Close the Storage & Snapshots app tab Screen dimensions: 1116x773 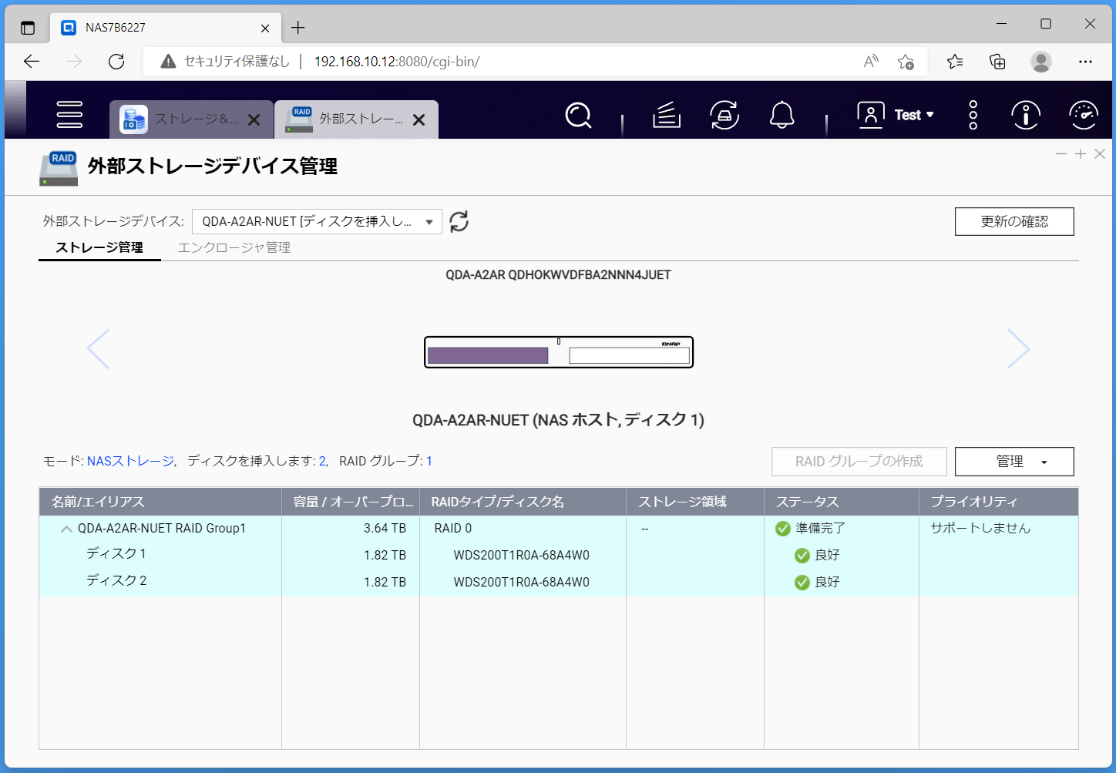pos(254,120)
